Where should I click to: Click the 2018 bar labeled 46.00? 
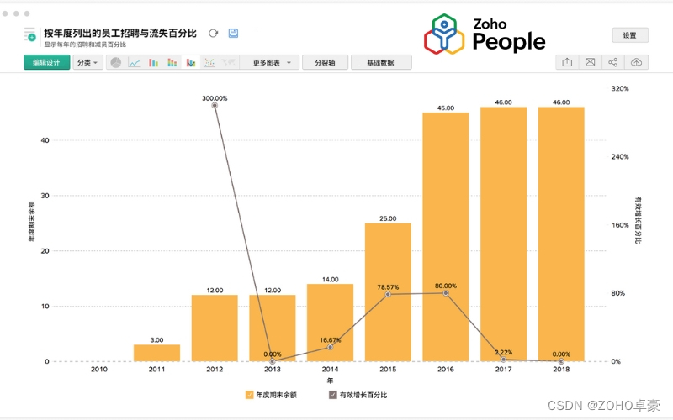tap(561, 234)
